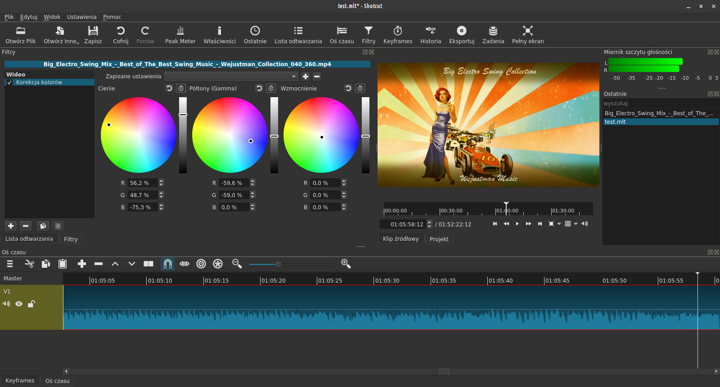Step Cienie G value spinner
Viewport: 720px width, 387px height.
click(161, 195)
